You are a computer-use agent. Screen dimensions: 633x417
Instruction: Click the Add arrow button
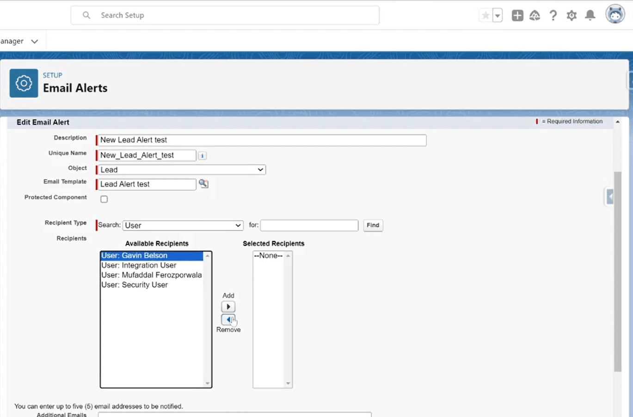pyautogui.click(x=228, y=307)
